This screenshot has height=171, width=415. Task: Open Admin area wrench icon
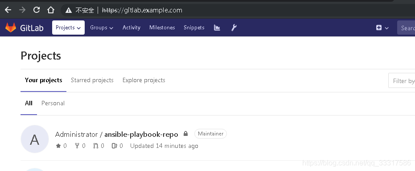tap(234, 28)
